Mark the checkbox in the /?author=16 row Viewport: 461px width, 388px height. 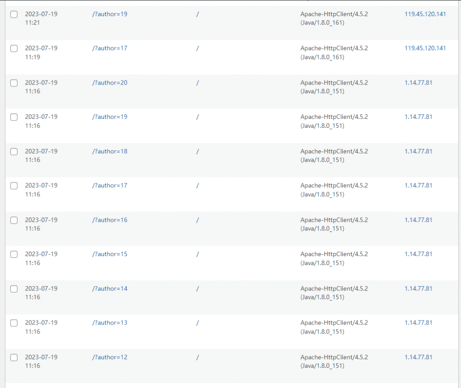(14, 220)
